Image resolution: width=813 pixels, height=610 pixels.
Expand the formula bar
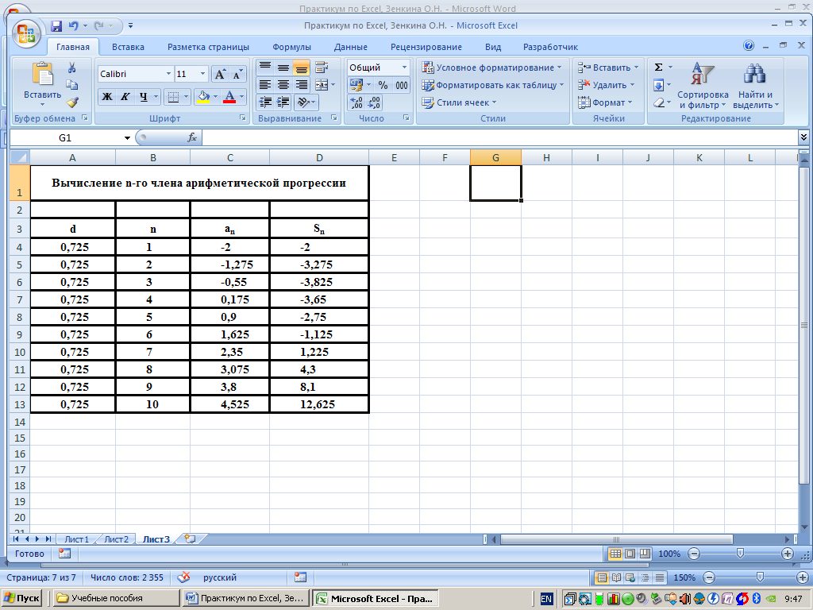tap(803, 137)
